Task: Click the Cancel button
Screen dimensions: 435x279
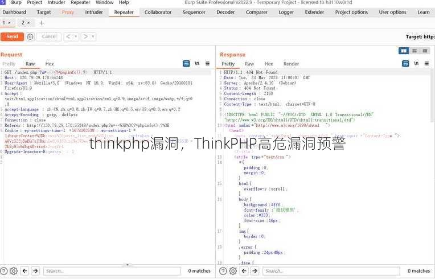Action: click(x=49, y=36)
